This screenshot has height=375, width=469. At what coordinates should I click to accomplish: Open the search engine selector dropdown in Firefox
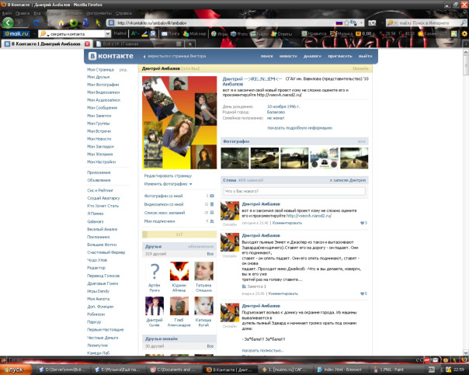click(x=392, y=23)
